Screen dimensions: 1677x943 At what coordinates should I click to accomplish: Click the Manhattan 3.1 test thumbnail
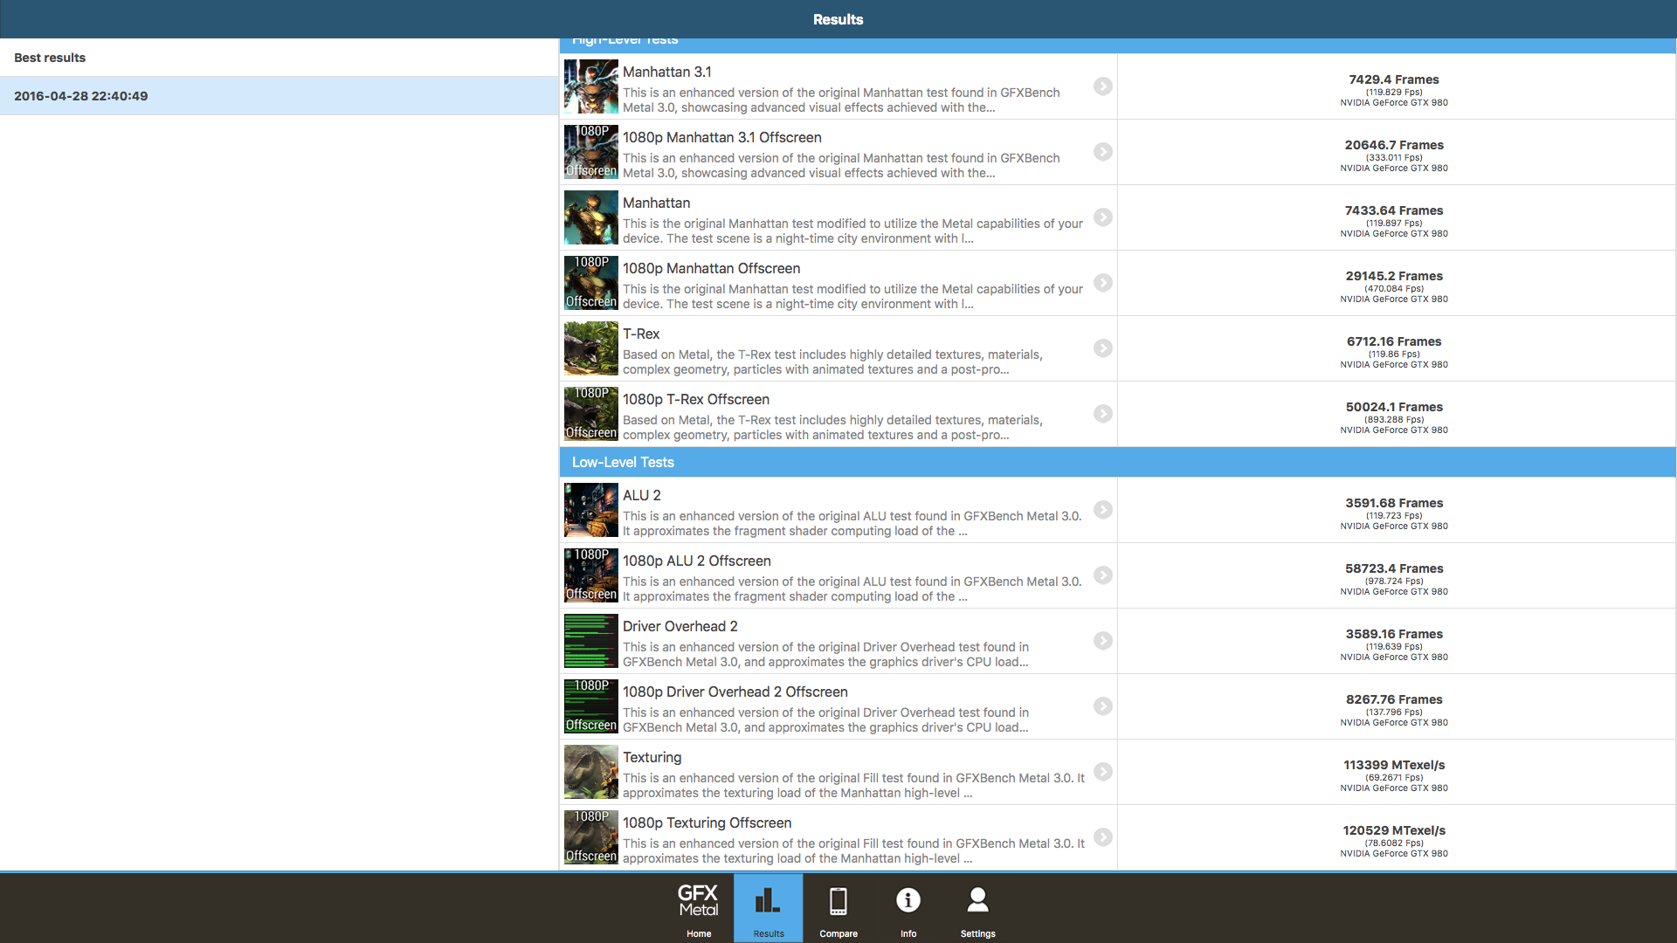tap(590, 86)
